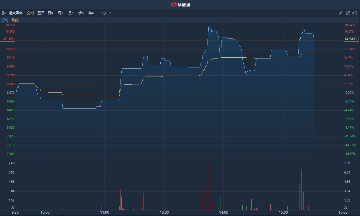Toggle the yellow 均线 average line legend

[x=15, y=20]
